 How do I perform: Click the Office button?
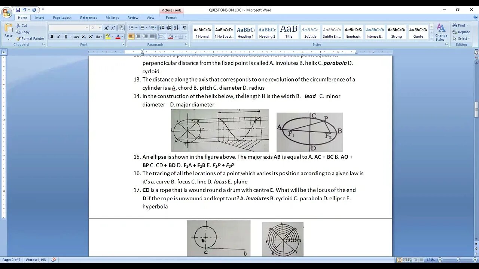[7, 13]
